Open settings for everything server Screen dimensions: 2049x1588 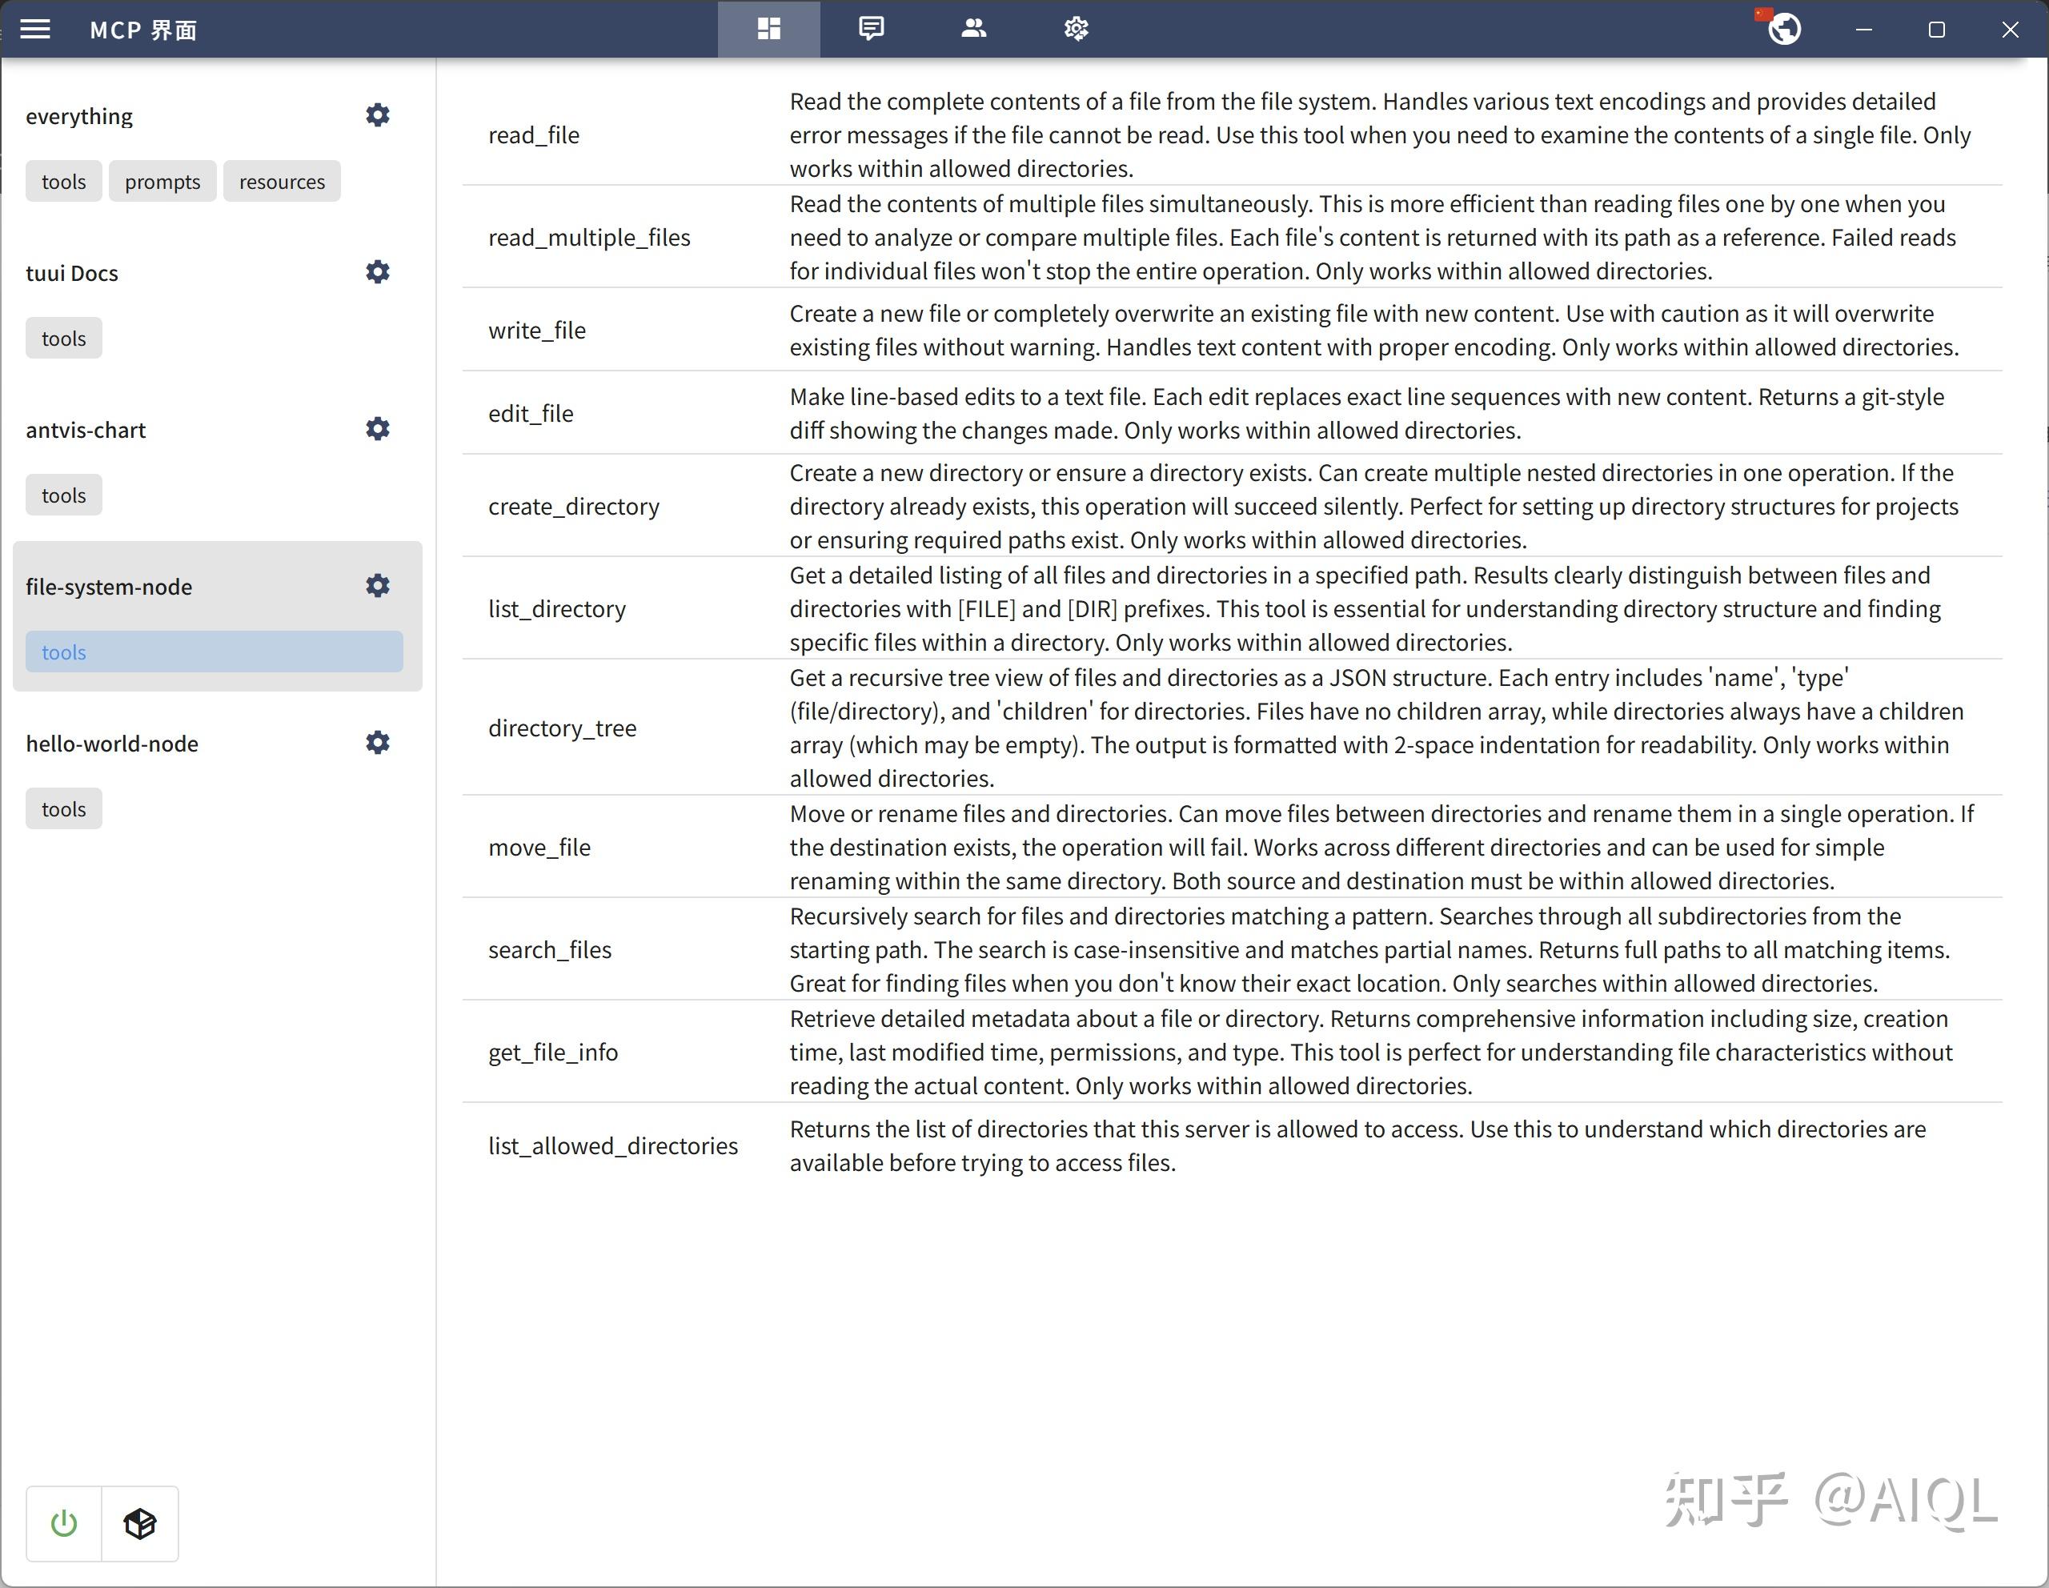pyautogui.click(x=377, y=115)
